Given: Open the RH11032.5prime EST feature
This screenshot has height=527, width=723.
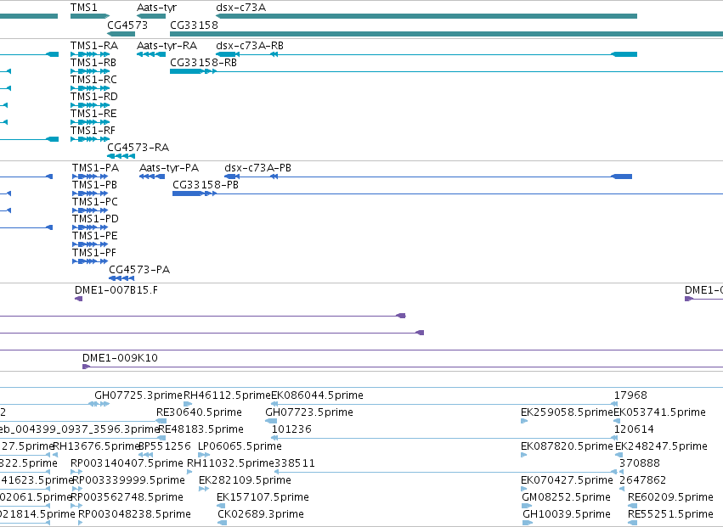Looking at the screenshot, I should [x=190, y=472].
